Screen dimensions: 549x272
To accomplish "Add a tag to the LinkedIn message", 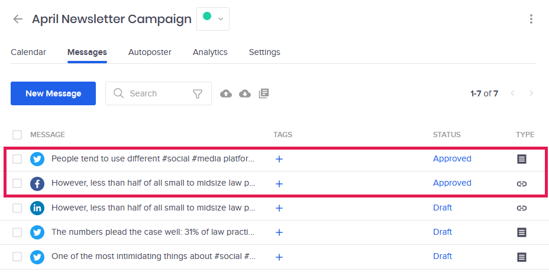I will [x=279, y=208].
